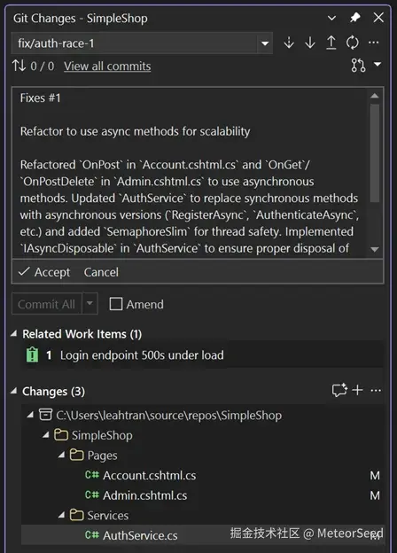
Task: Click the pull request icon
Action: [358, 66]
